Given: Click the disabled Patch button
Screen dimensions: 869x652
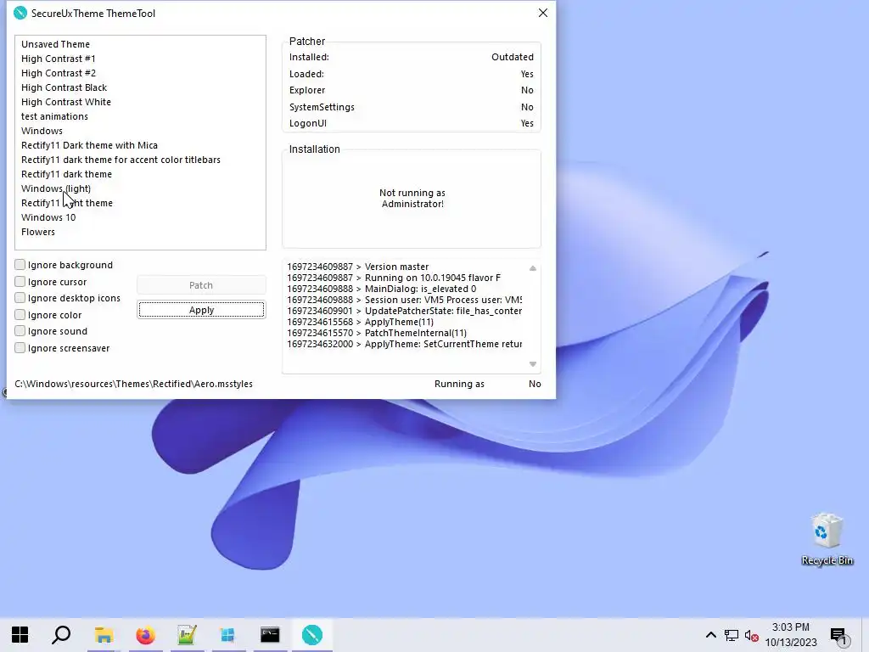Looking at the screenshot, I should [x=201, y=285].
